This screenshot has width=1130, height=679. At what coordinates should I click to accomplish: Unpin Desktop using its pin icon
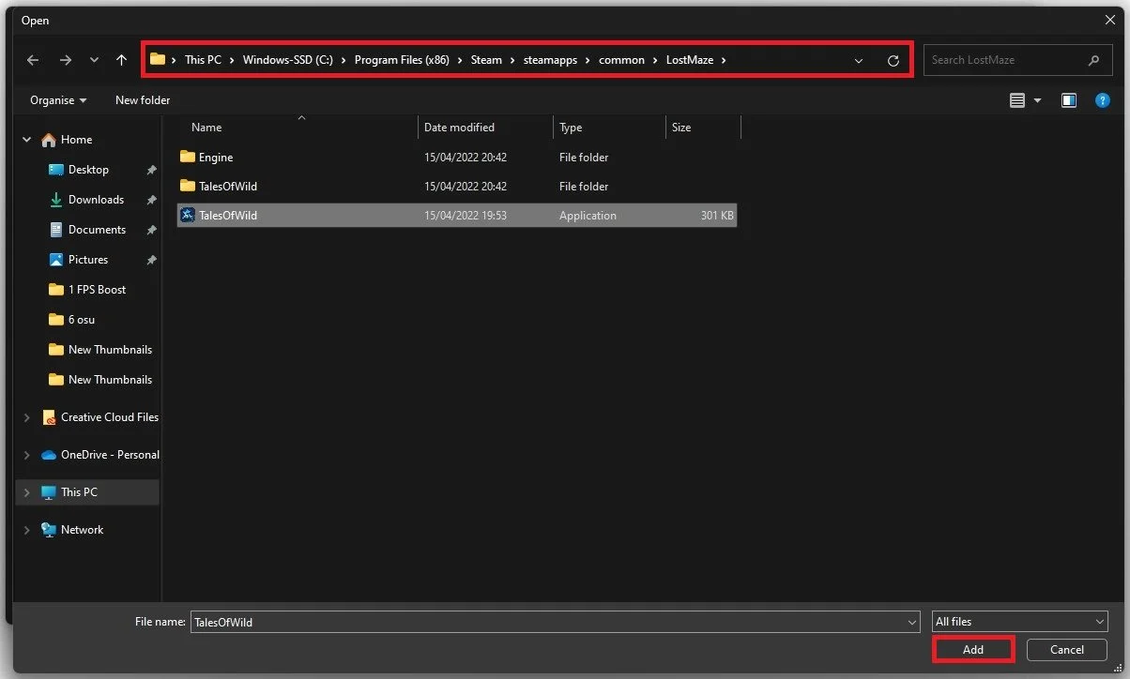point(151,171)
